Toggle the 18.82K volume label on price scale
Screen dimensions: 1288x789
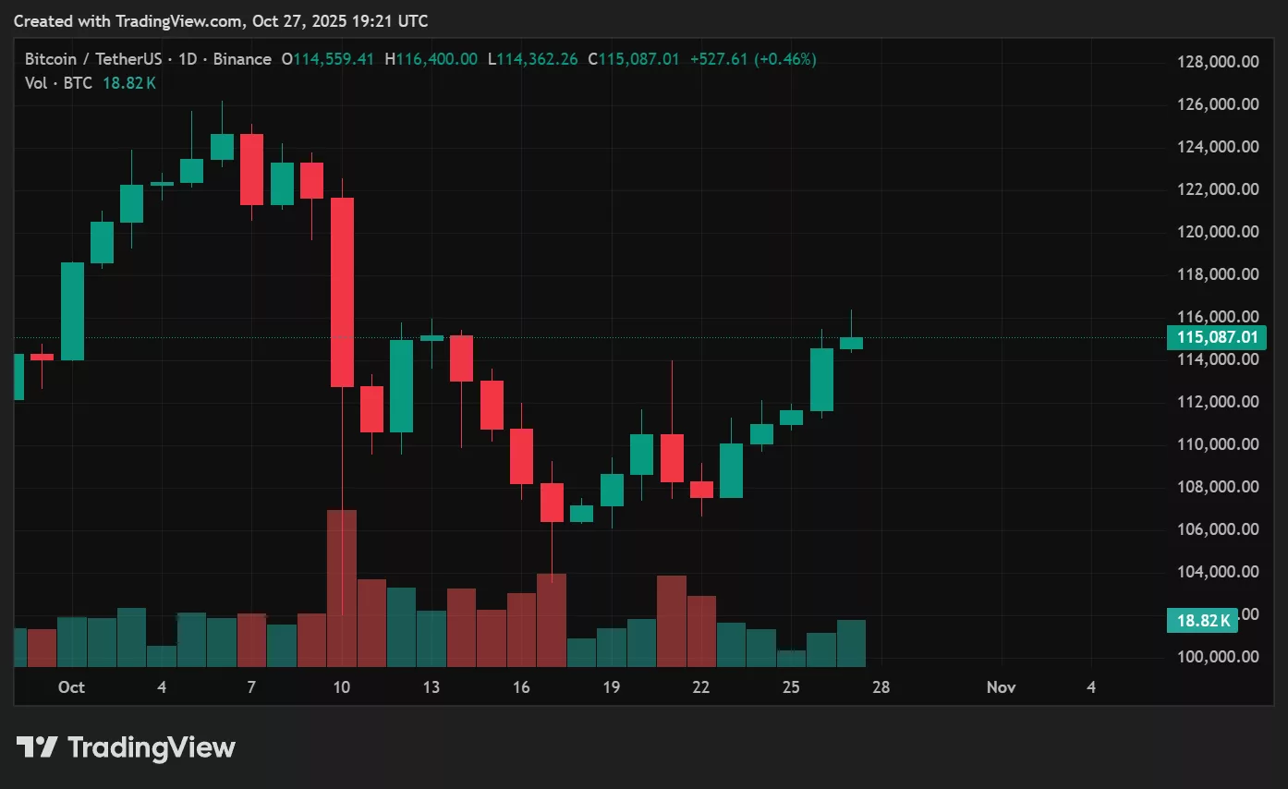click(1202, 621)
